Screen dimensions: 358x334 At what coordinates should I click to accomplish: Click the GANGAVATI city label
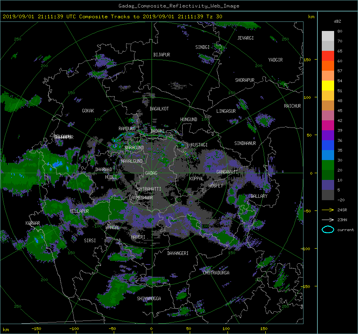point(227,172)
